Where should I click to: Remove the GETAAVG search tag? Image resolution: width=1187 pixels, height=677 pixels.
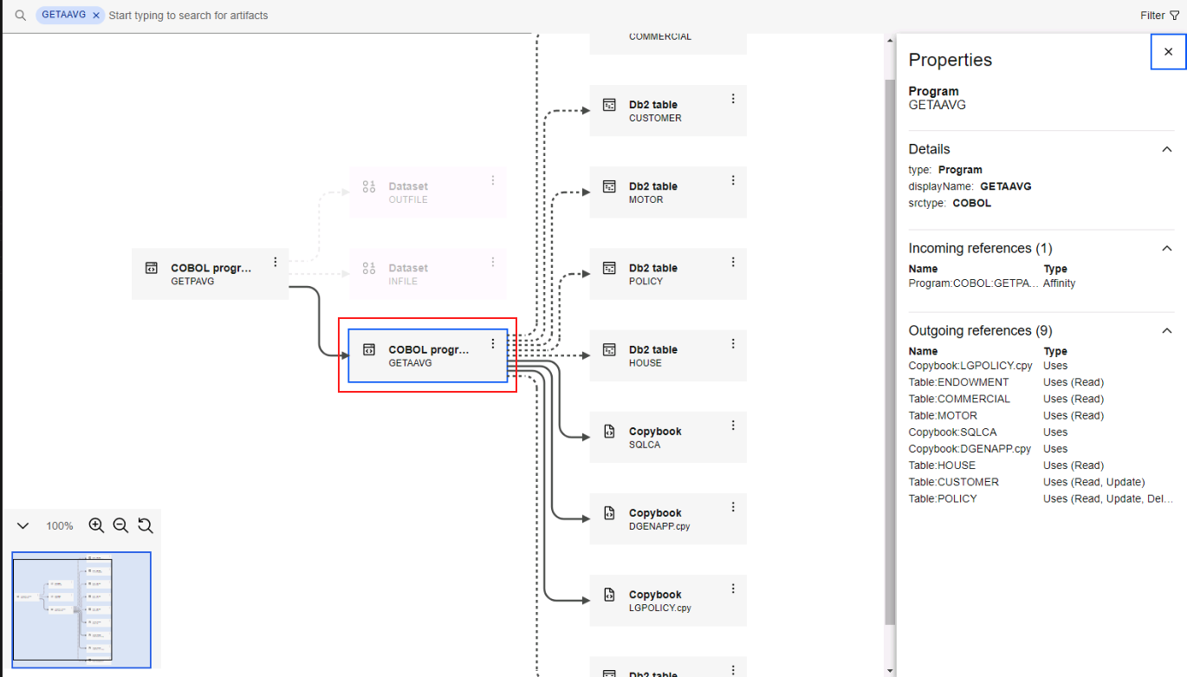(96, 16)
